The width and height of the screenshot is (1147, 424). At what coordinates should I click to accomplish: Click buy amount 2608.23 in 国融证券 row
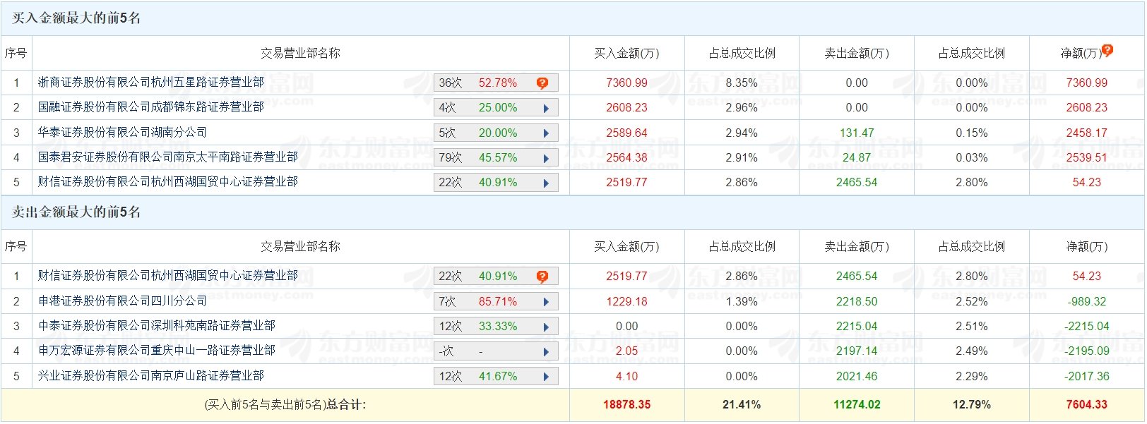tap(626, 108)
